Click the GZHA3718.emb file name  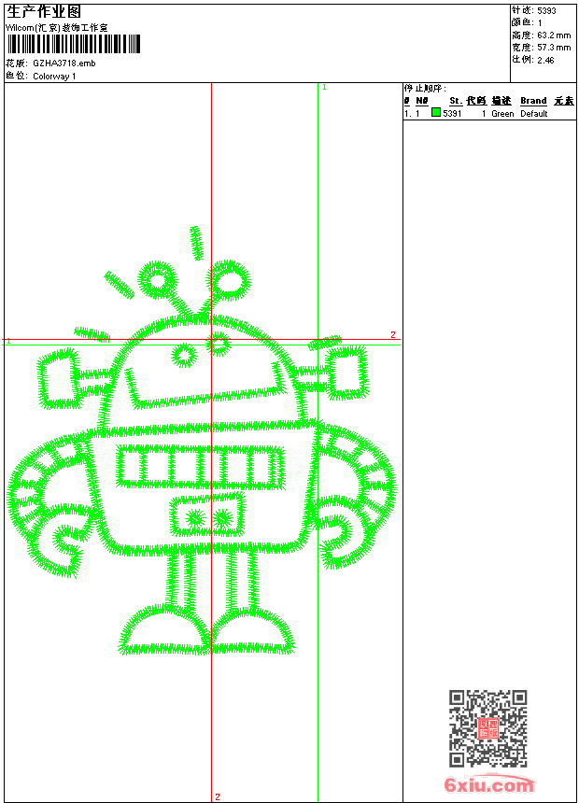tap(64, 63)
